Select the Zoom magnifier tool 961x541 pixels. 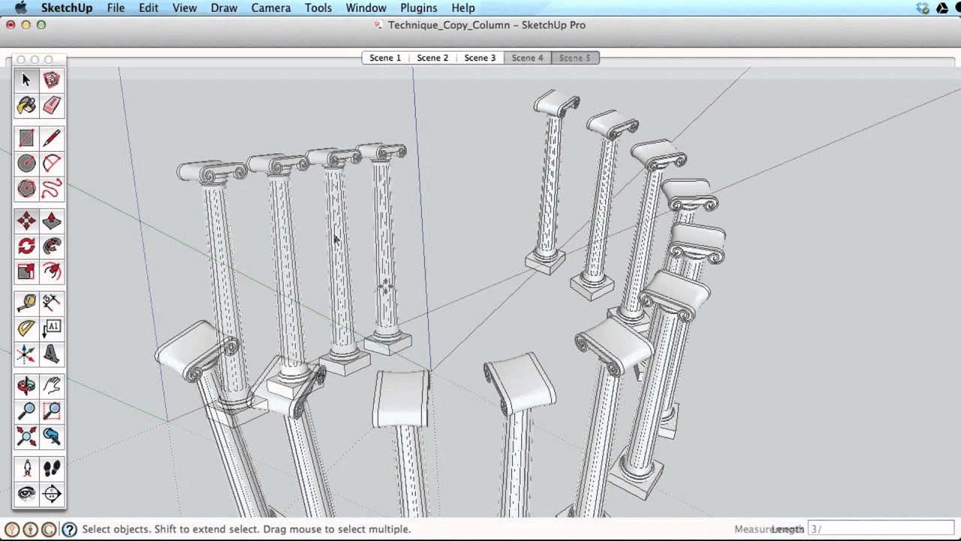pyautogui.click(x=26, y=411)
